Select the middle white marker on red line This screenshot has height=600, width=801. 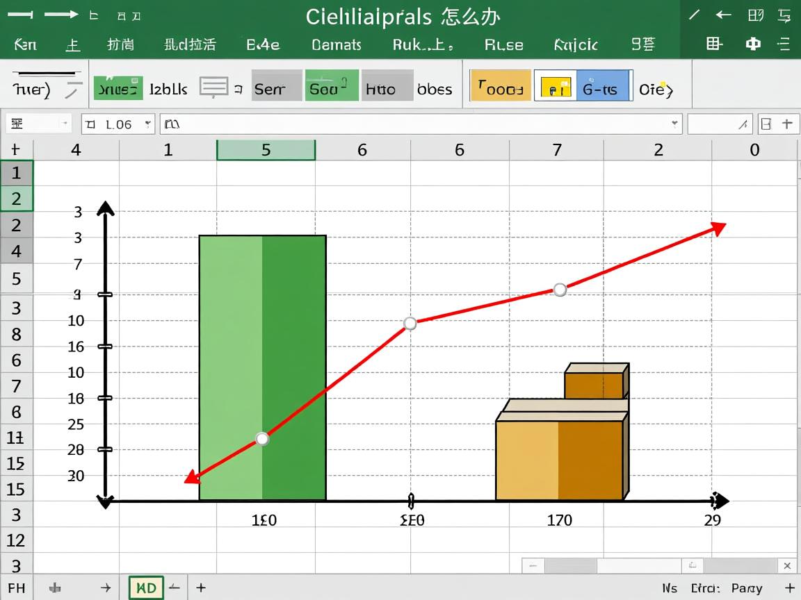click(410, 324)
